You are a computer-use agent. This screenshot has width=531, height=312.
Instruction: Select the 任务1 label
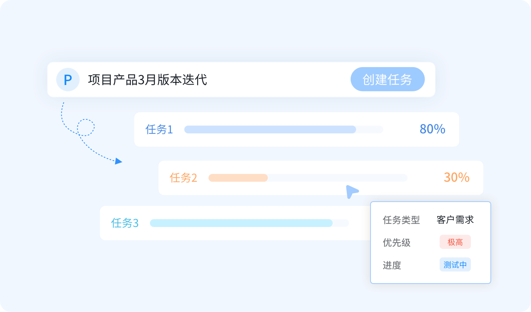159,129
